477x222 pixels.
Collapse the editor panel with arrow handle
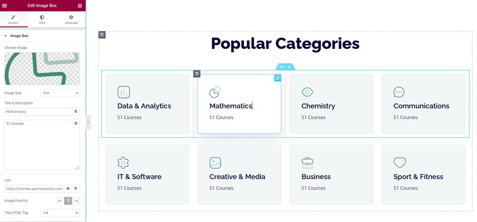pyautogui.click(x=88, y=122)
